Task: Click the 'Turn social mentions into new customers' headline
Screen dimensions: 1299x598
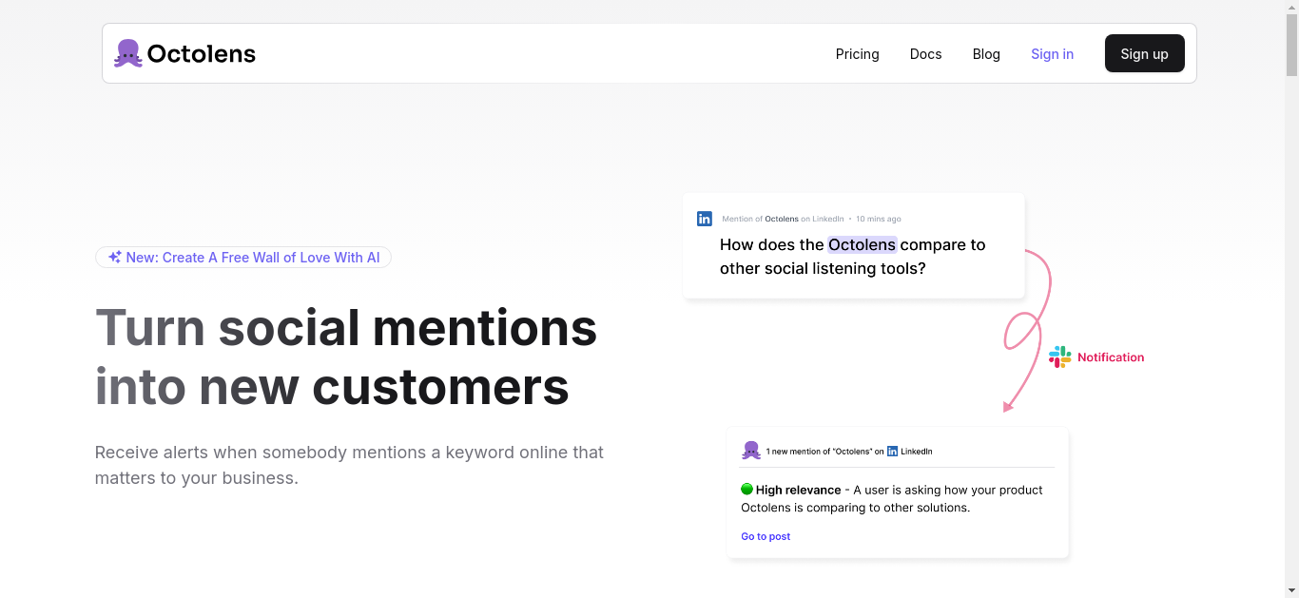Action: pyautogui.click(x=346, y=357)
